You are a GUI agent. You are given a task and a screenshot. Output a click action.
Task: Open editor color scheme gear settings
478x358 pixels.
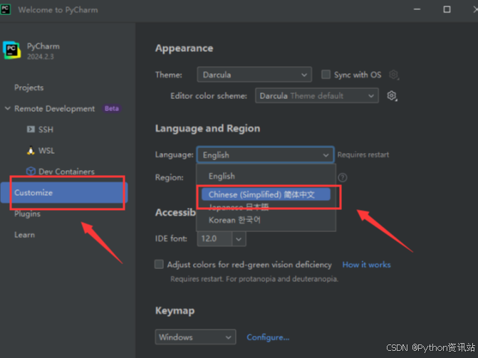pos(392,95)
